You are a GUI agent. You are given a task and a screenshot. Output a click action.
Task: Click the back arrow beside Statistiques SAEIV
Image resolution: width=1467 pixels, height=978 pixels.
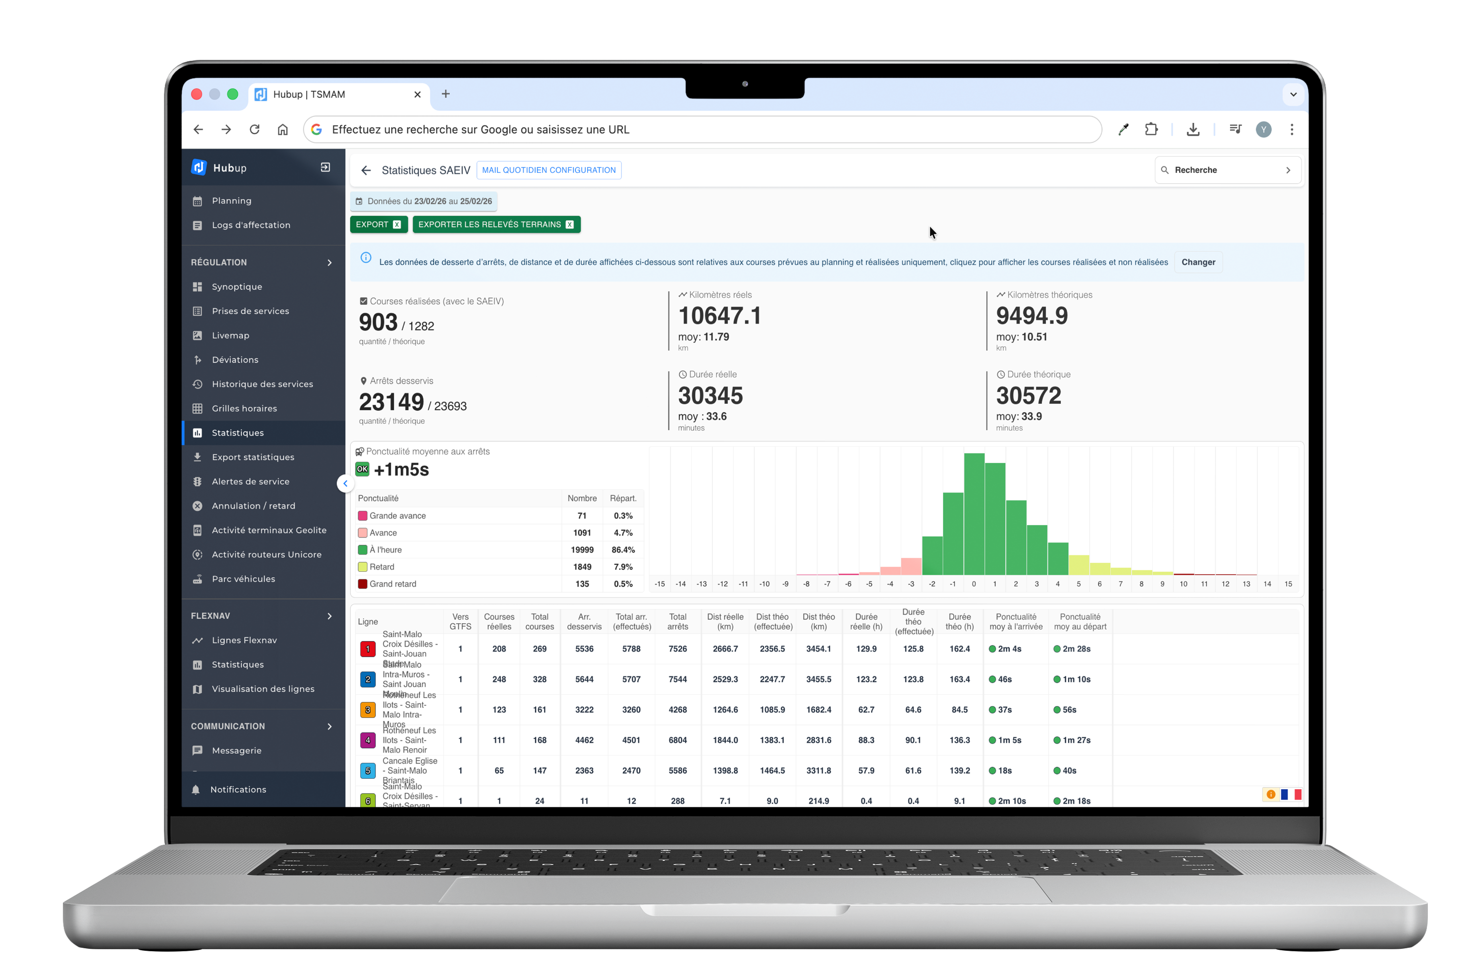click(x=366, y=170)
